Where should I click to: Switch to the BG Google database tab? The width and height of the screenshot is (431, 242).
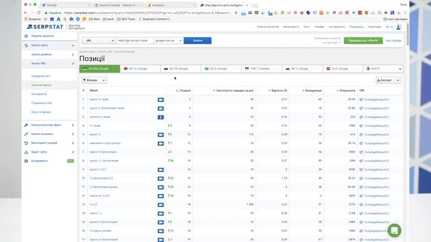point(302,69)
